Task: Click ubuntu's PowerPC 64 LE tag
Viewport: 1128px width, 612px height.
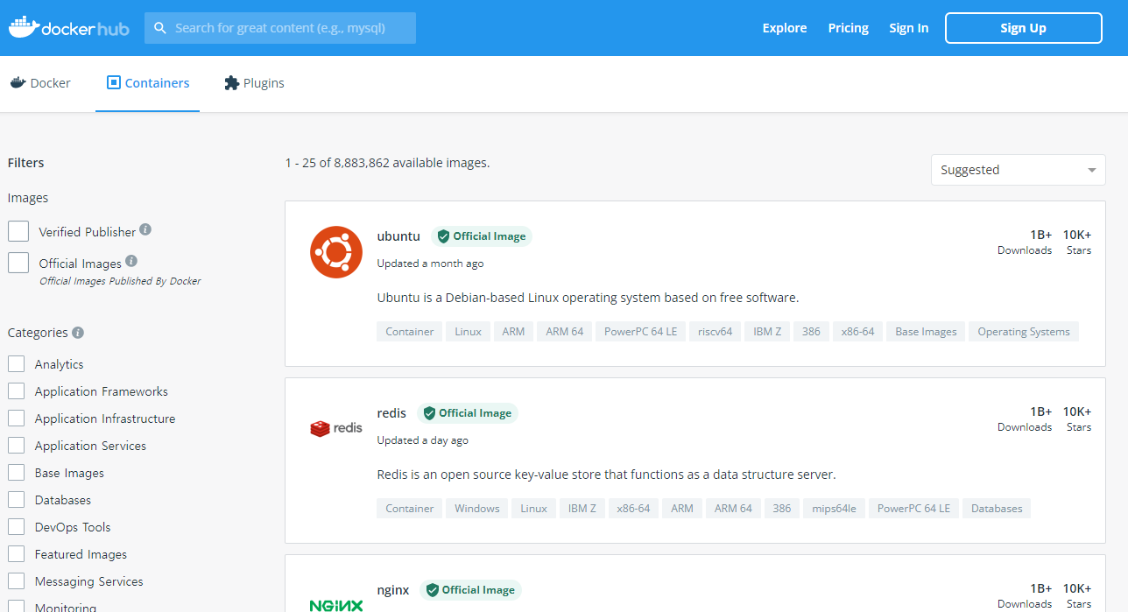Action: pyautogui.click(x=641, y=332)
